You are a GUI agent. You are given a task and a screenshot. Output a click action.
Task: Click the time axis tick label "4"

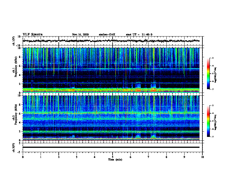pos(95,157)
